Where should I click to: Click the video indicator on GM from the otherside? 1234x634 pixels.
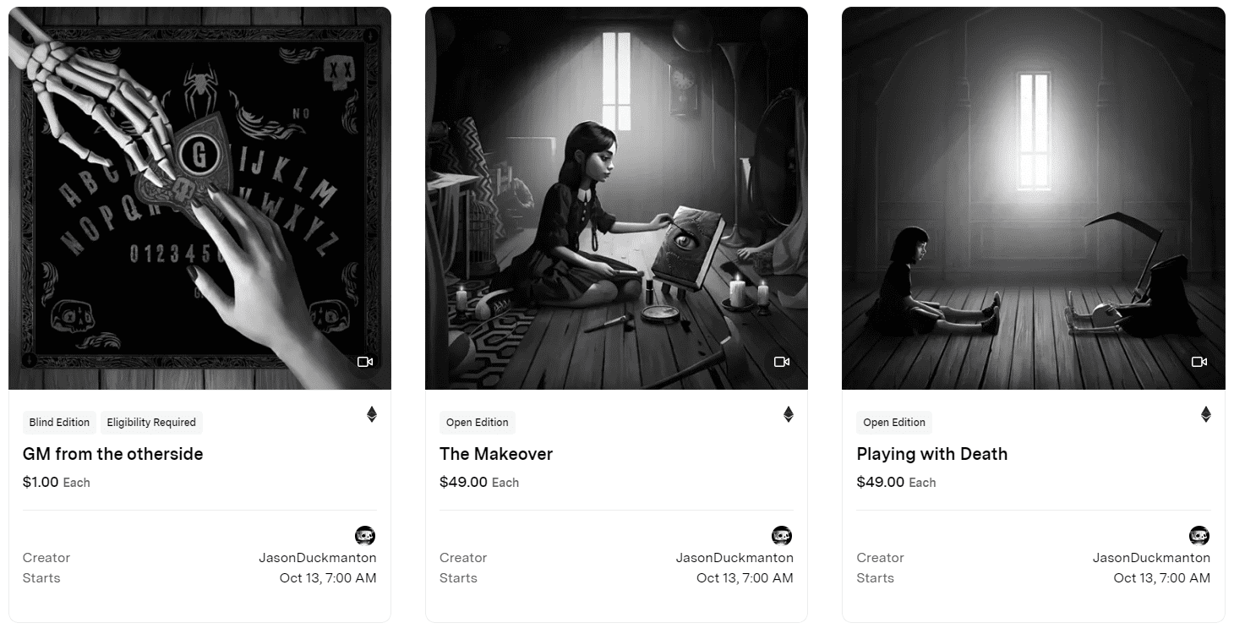pos(365,361)
